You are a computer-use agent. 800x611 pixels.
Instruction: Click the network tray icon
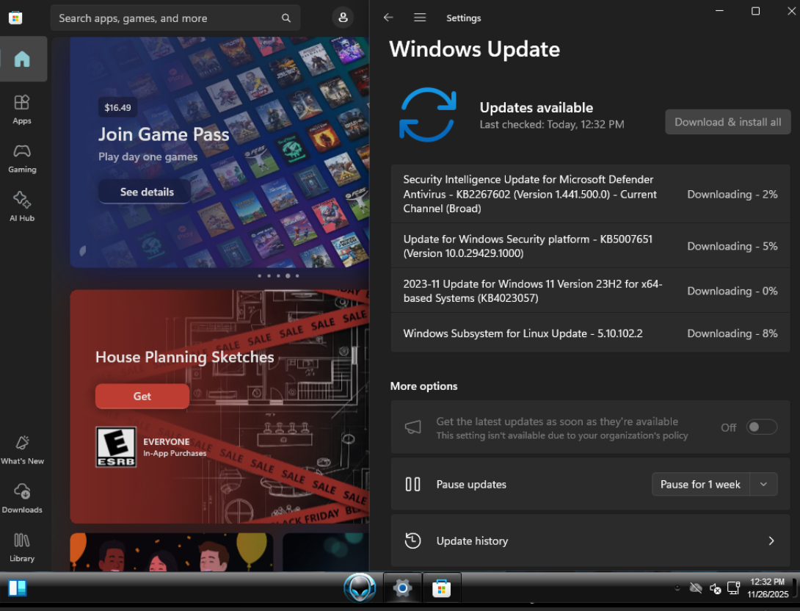(x=734, y=588)
